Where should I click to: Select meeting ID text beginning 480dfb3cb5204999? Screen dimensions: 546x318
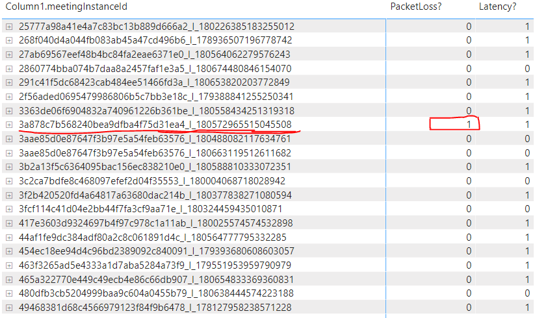pos(156,293)
